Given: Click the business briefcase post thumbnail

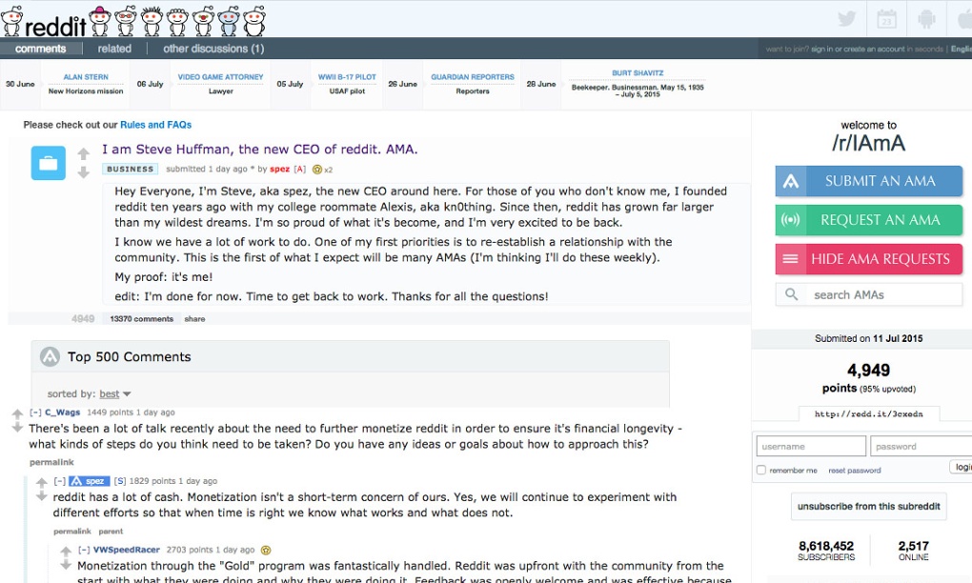Looking at the screenshot, I should pyautogui.click(x=49, y=163).
